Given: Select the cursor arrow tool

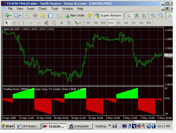Looking at the screenshot, I should [x=7, y=23].
